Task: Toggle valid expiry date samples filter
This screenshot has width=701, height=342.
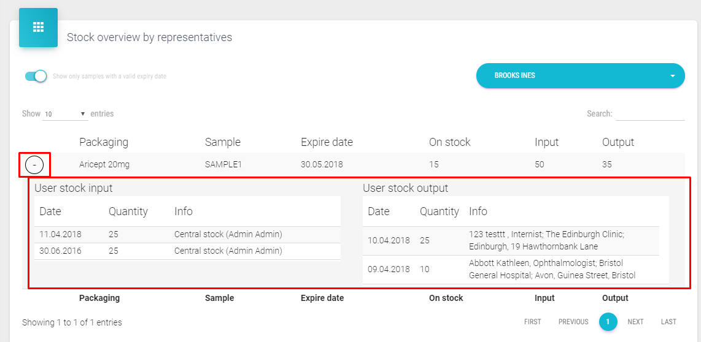Action: coord(36,76)
